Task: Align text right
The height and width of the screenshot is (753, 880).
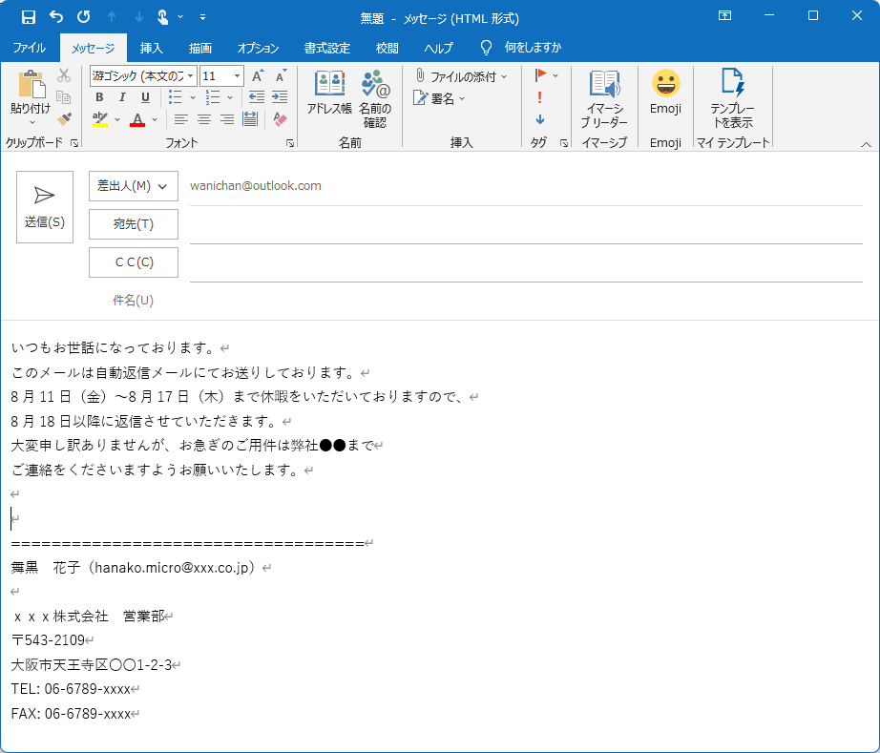Action: click(x=227, y=119)
